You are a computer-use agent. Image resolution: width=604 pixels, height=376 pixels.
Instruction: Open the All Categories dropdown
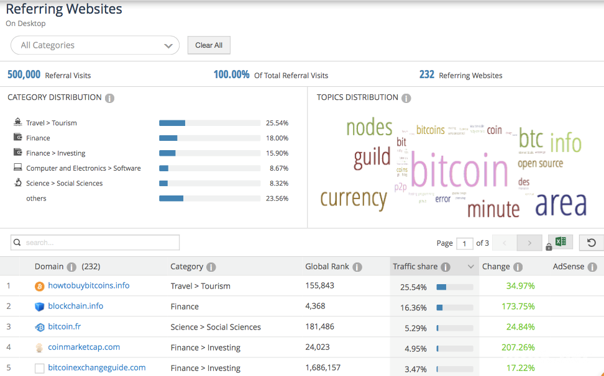[x=94, y=45]
